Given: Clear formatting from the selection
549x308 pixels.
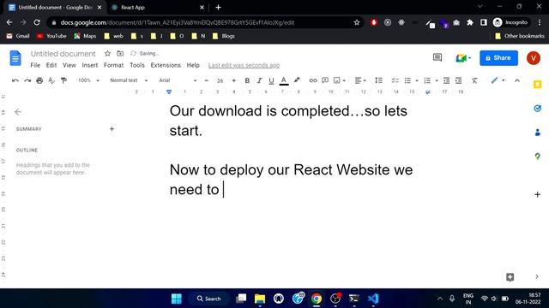Looking at the screenshot, I should (x=474, y=80).
